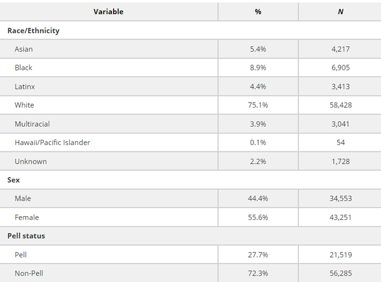
Task: Click the Latinx count 3,413
Action: 340,86
